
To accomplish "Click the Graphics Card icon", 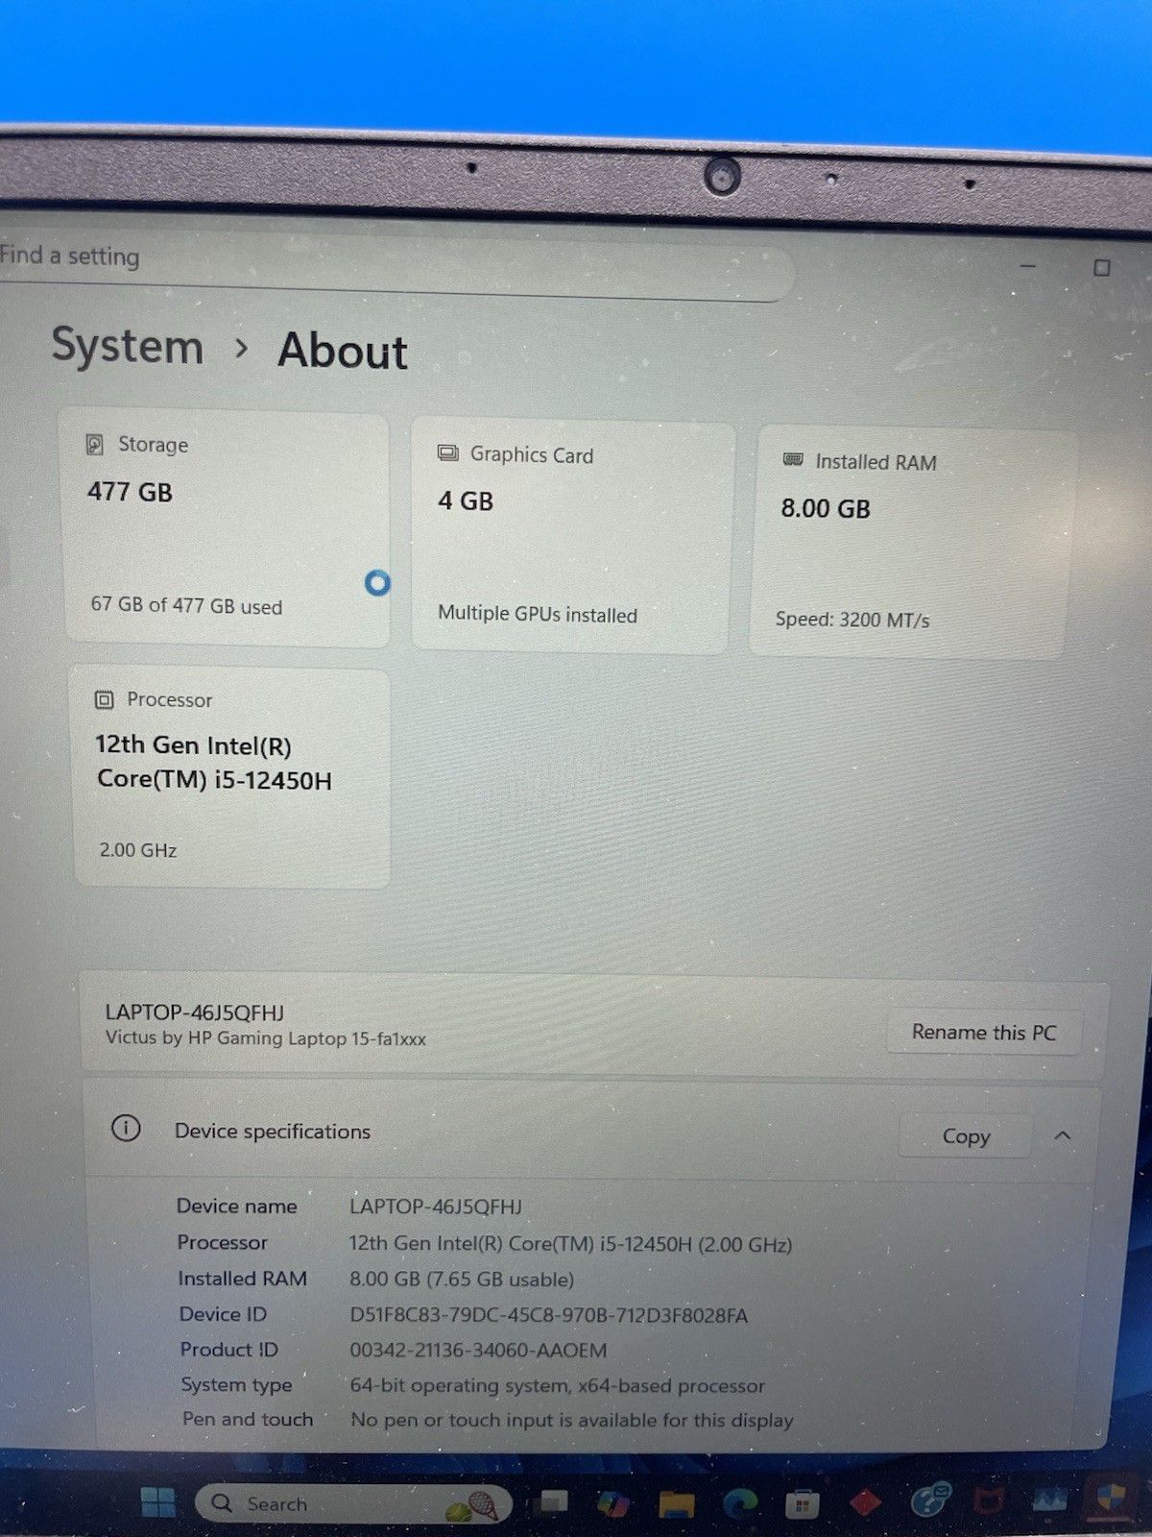I will 447,452.
